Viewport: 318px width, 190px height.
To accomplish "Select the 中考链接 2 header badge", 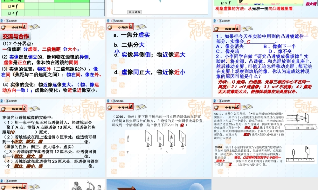I will click(226, 107).
